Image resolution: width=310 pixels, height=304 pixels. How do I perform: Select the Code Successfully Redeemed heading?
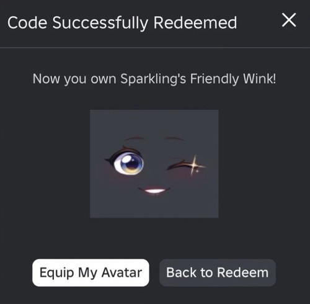[122, 23]
